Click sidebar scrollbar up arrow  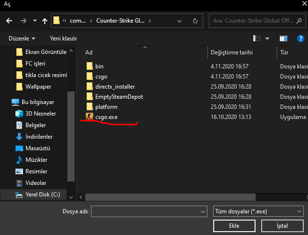tap(71, 51)
